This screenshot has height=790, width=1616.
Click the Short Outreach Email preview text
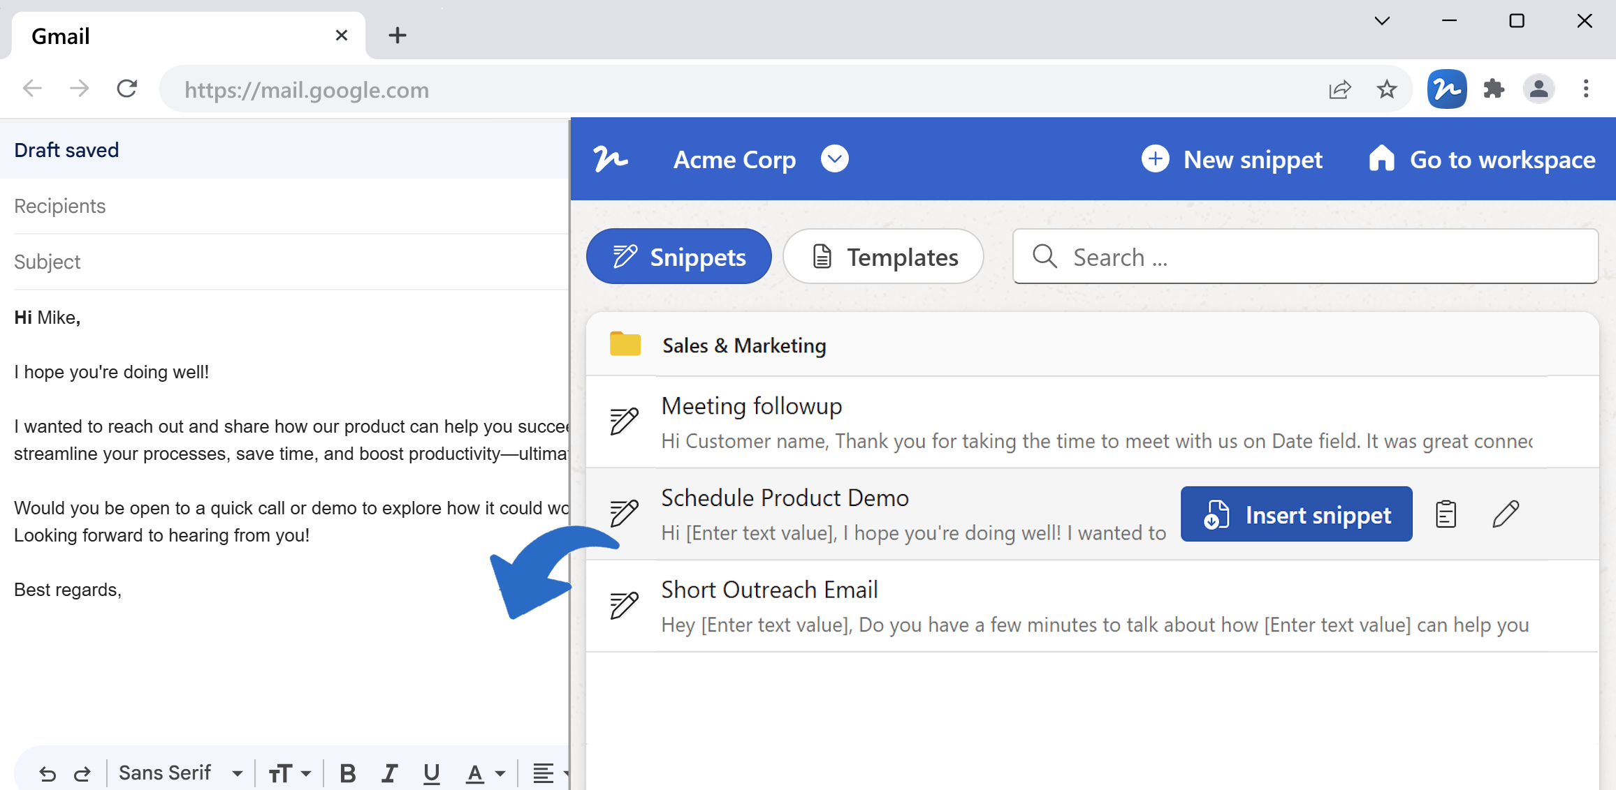(1095, 625)
